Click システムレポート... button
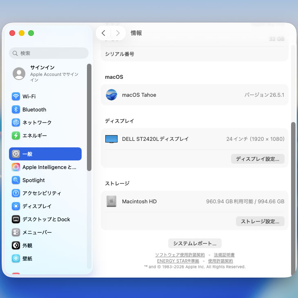Image resolution: width=298 pixels, height=298 pixels. point(195,243)
